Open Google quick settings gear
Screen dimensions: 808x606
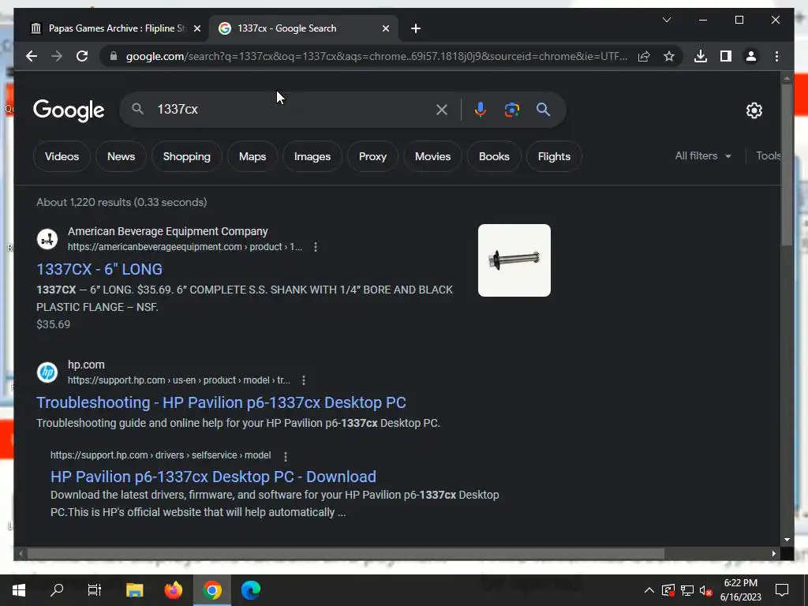pos(754,110)
